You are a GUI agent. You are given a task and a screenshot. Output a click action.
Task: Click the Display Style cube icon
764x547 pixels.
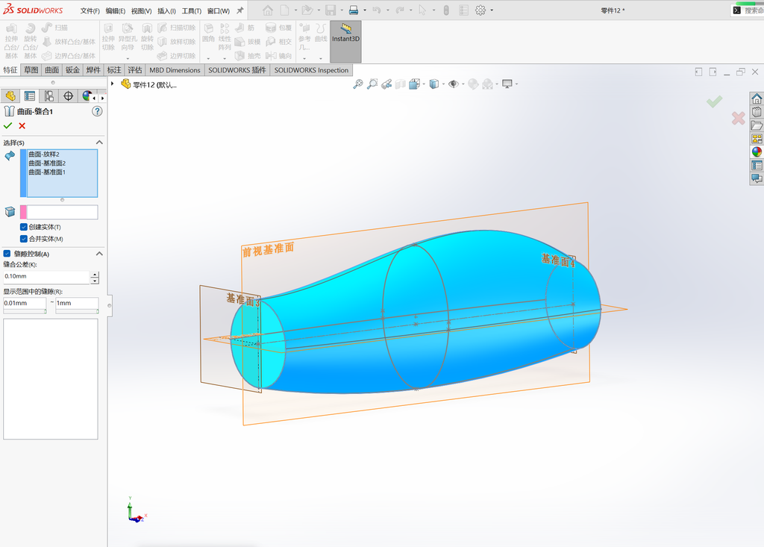(433, 84)
